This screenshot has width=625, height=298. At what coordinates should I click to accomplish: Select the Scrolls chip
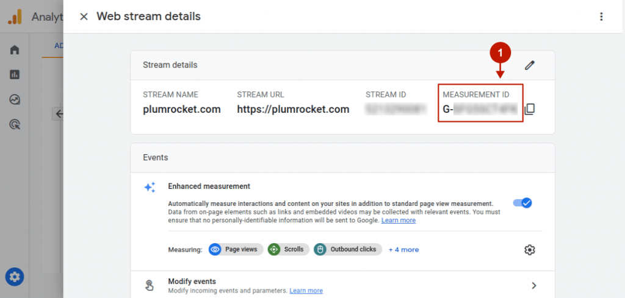[289, 249]
